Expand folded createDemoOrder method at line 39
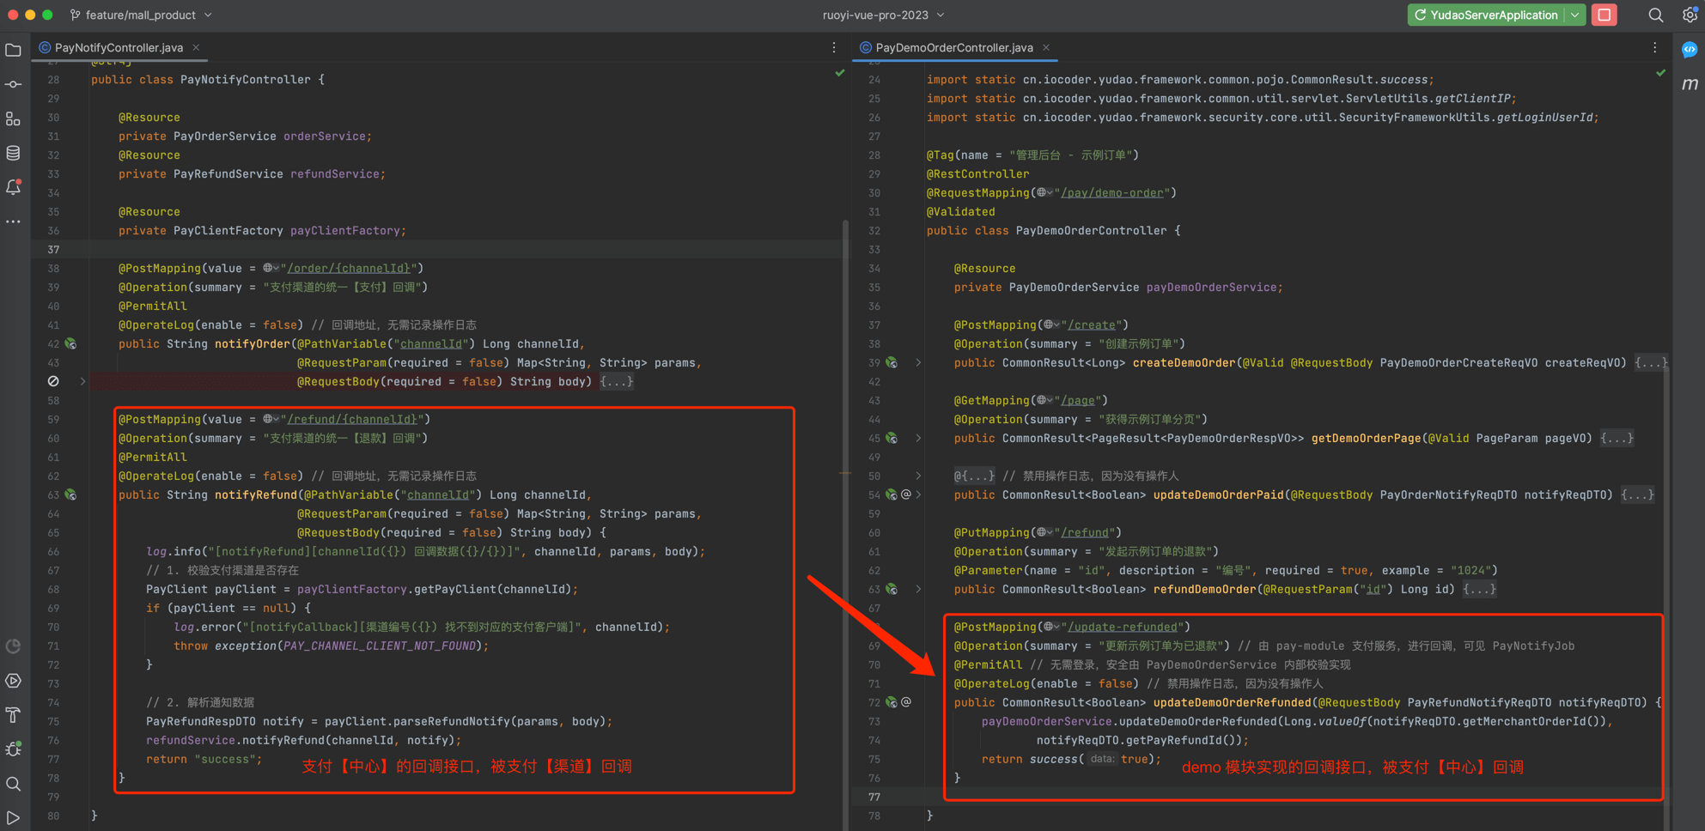 (x=918, y=362)
